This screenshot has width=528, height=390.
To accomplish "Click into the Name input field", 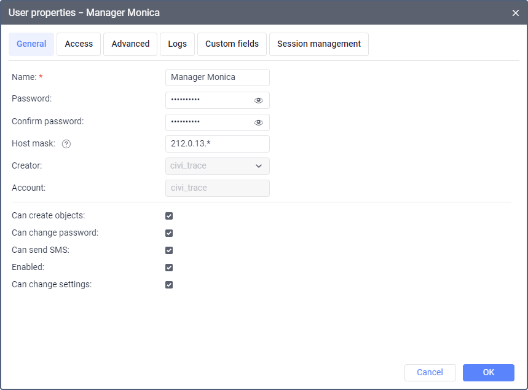I will click(x=218, y=78).
